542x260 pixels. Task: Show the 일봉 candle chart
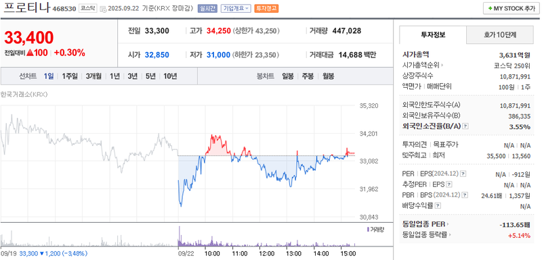[287, 76]
